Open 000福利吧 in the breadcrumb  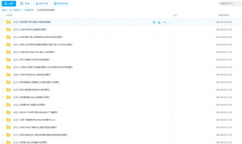tap(29, 10)
